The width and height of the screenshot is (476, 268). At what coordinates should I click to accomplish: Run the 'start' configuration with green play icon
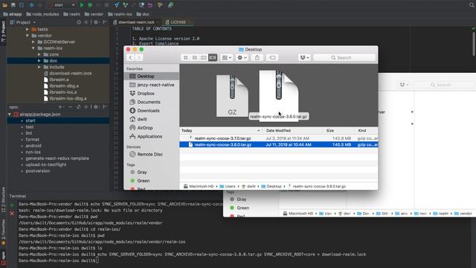click(82, 5)
